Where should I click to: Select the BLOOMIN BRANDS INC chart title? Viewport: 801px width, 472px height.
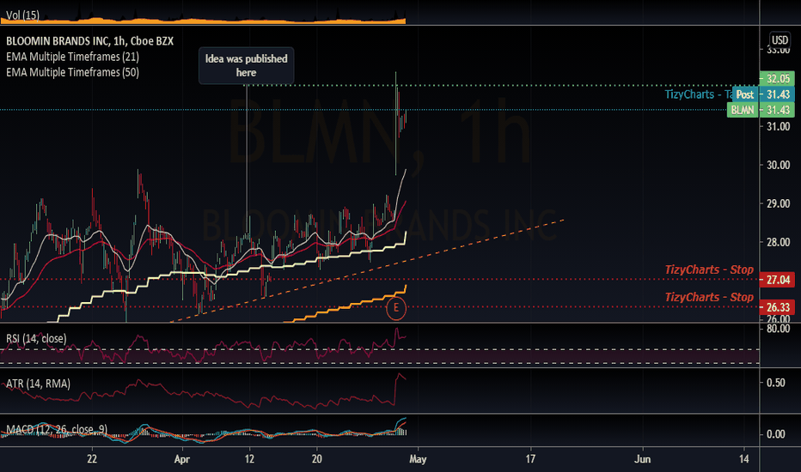coord(89,41)
